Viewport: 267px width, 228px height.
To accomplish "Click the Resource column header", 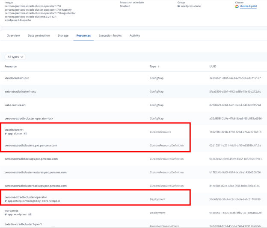I will [x=11, y=67].
